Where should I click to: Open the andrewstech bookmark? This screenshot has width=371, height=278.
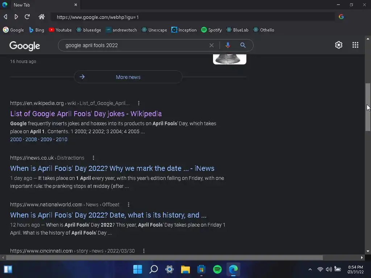coord(121,30)
